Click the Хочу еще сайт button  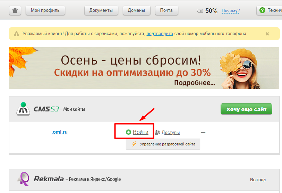(246, 109)
